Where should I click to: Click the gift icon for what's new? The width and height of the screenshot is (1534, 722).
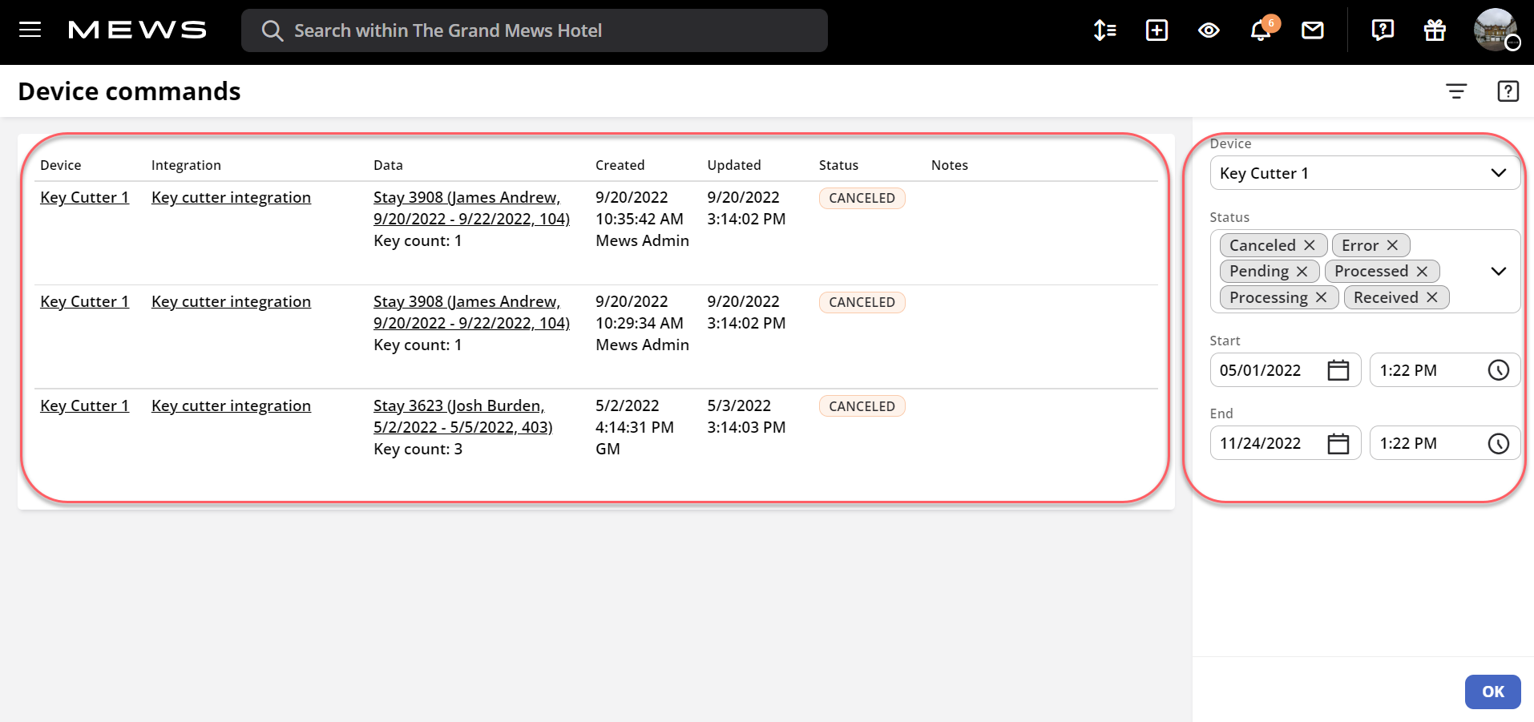[x=1435, y=30]
